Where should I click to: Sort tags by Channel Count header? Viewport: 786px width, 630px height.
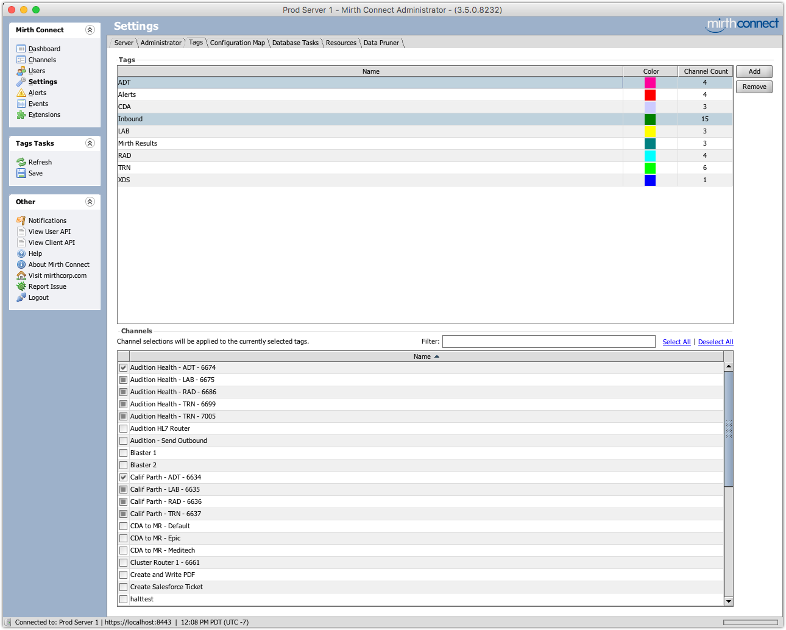(x=706, y=71)
